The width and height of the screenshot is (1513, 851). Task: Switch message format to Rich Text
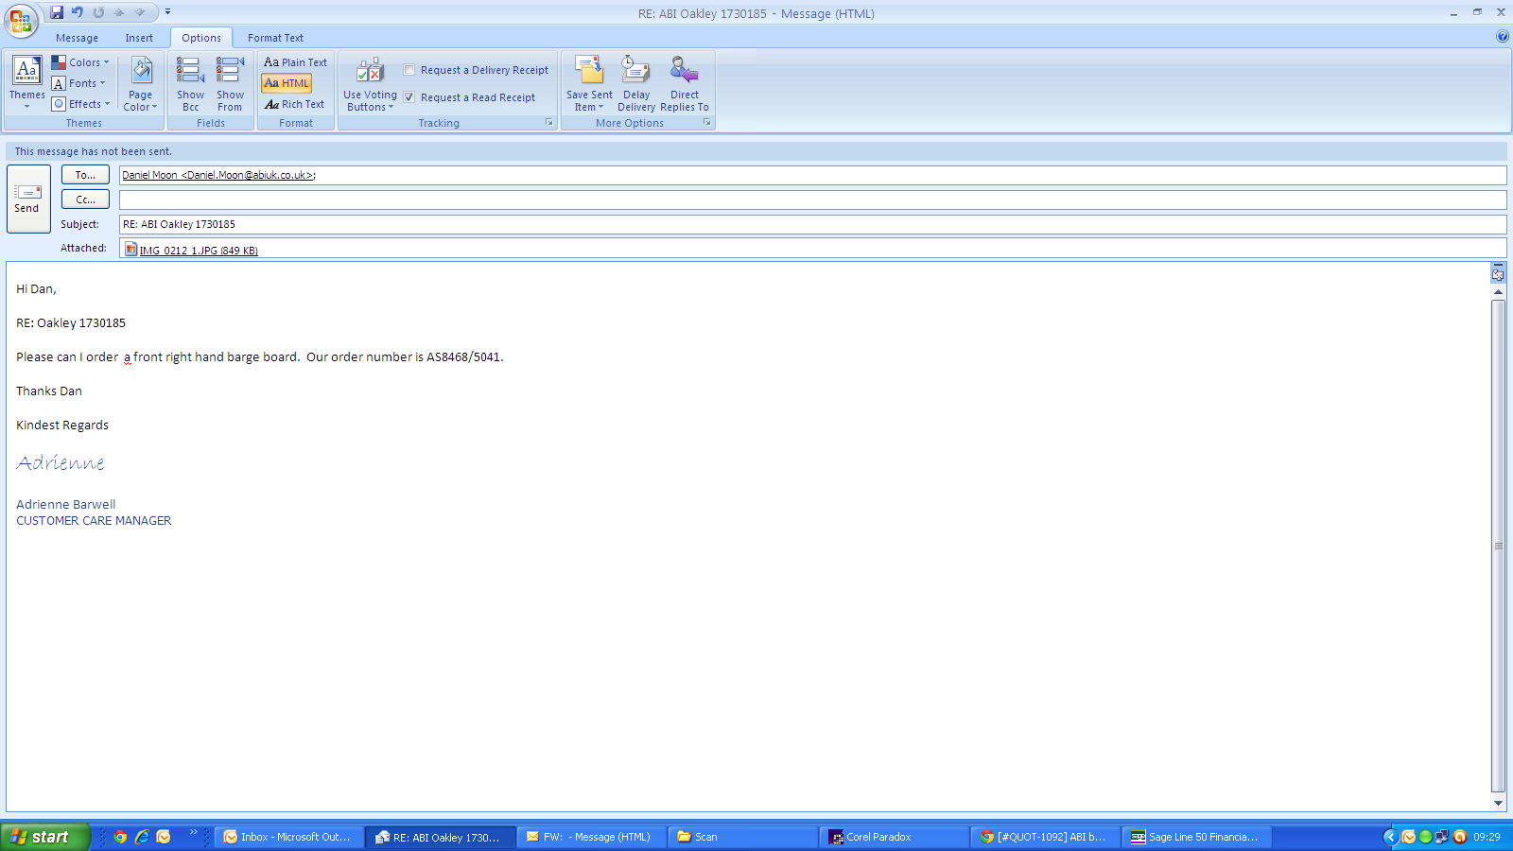[x=295, y=104]
